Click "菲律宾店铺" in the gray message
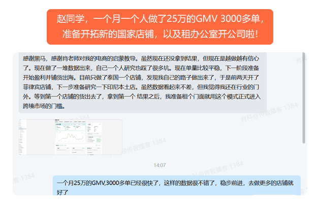Image resolution: width=320 pixels, height=208 pixels. click(x=37, y=87)
